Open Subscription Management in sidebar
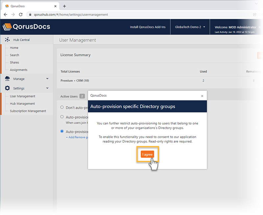The width and height of the screenshot is (263, 215). pyautogui.click(x=28, y=111)
